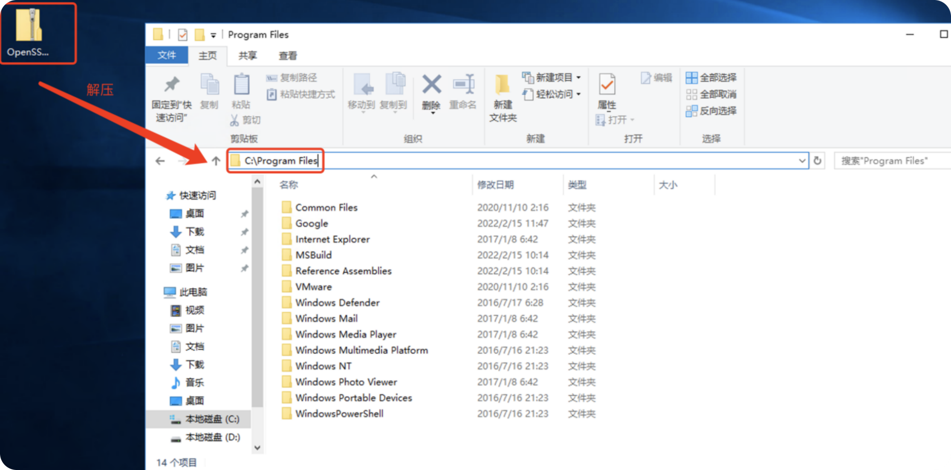Select the VMware folder
The height and width of the screenshot is (470, 951).
tap(307, 286)
